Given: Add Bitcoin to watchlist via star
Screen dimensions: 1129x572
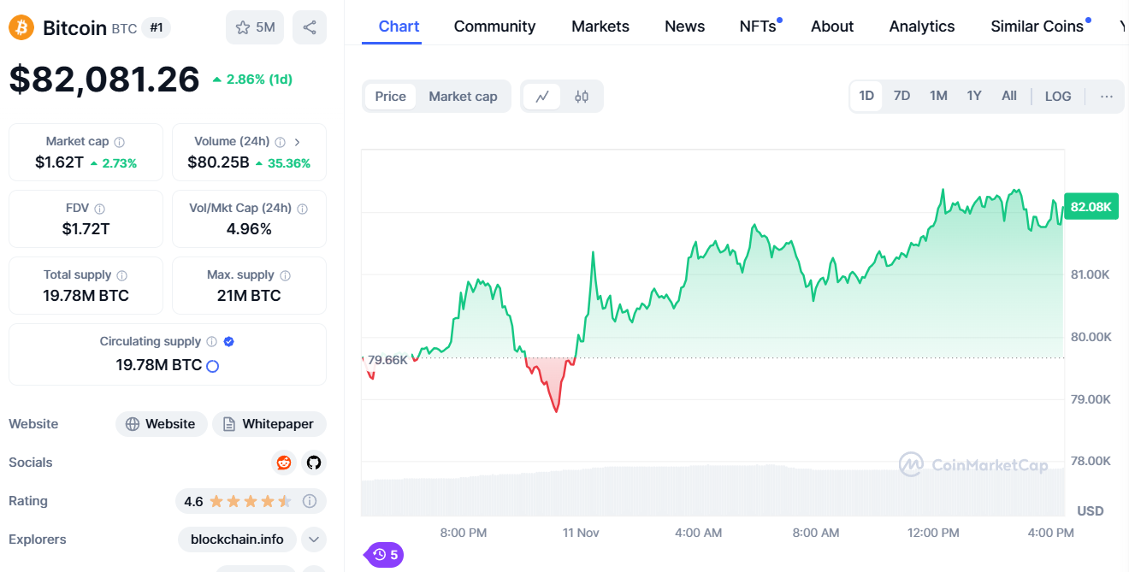Looking at the screenshot, I should coord(255,27).
